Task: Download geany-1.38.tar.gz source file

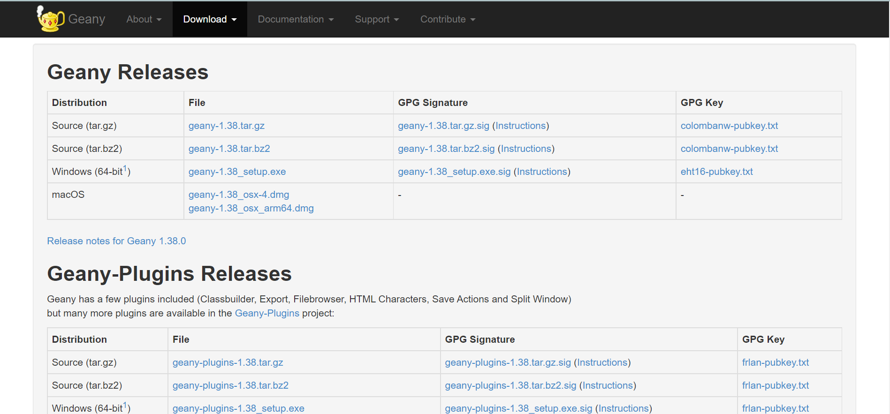Action: click(227, 126)
